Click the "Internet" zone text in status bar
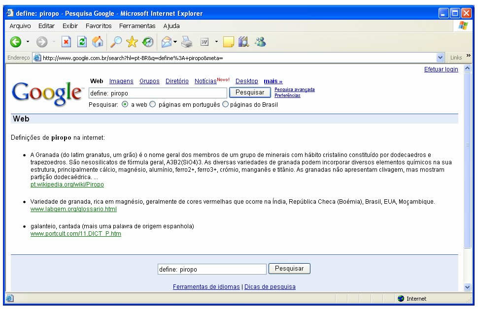 click(416, 299)
